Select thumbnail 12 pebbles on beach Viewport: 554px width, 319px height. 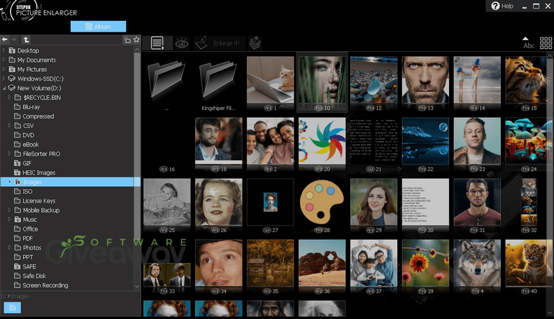point(374,80)
